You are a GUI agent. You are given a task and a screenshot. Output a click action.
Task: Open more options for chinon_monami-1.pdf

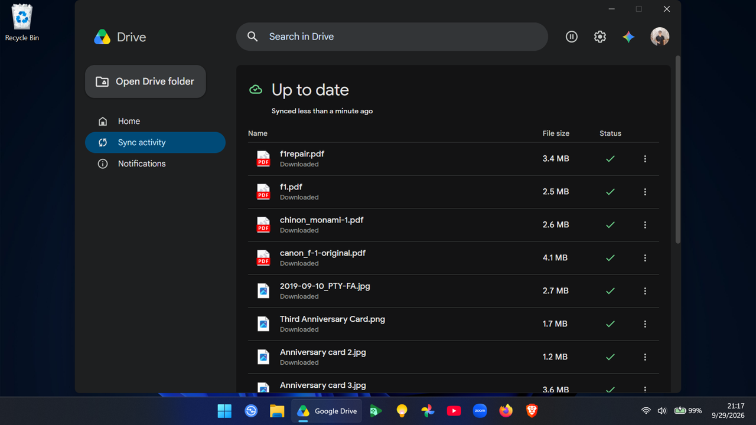click(x=645, y=225)
